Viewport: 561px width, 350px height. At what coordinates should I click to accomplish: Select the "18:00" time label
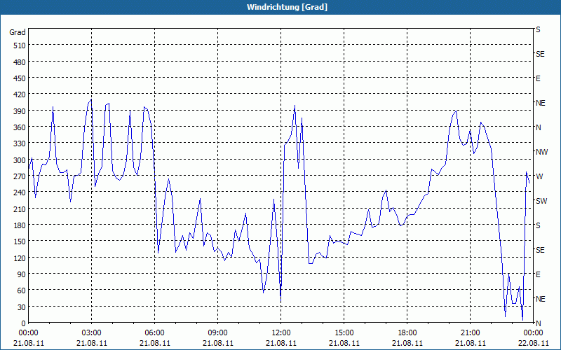tap(407, 333)
